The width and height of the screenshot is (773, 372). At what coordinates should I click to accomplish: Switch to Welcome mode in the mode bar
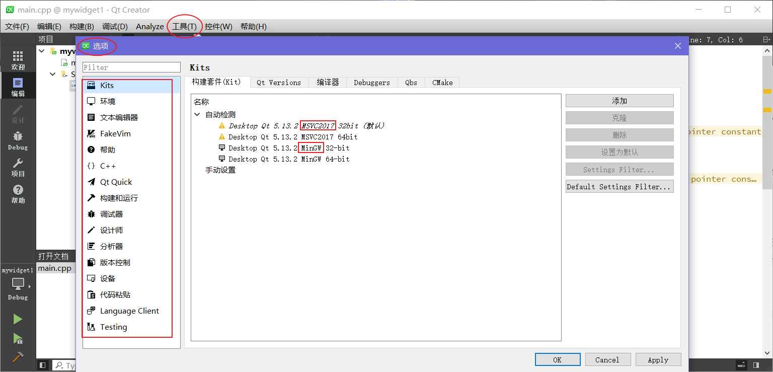18,60
